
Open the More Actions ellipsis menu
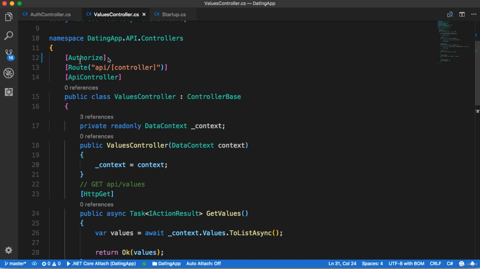point(474,14)
